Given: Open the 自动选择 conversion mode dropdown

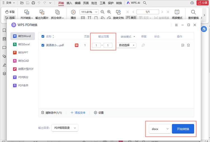Looking at the screenshot, I should (126, 45).
